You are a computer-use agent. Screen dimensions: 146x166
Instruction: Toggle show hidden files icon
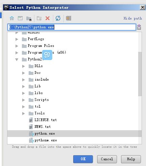click(68, 18)
